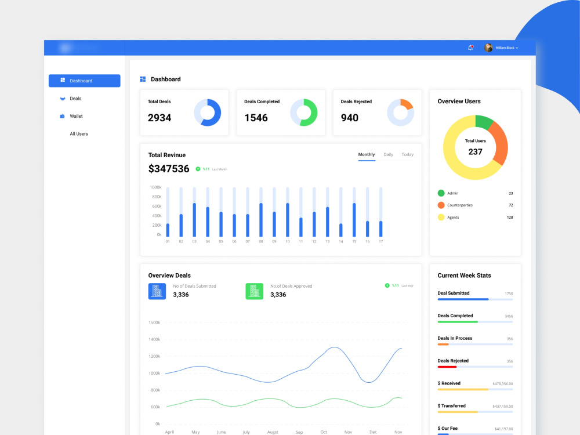Click the Total Users 237 donut center
The image size is (580, 435).
pos(476,147)
